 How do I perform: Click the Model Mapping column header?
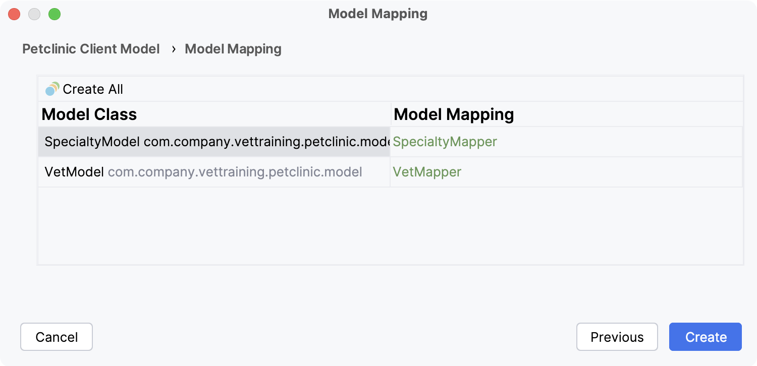click(x=454, y=114)
